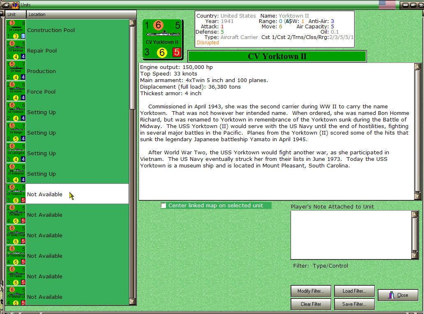Click description pane scroll down arrow
424x314 pixels.
pyautogui.click(x=417, y=197)
